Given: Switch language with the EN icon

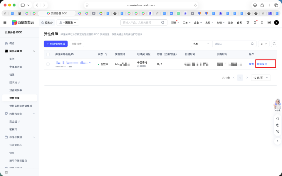Looking at the screenshot, I should 269,23.
